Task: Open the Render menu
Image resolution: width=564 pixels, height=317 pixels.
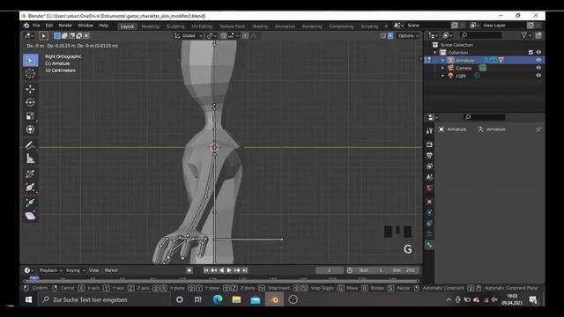Action: (65, 26)
